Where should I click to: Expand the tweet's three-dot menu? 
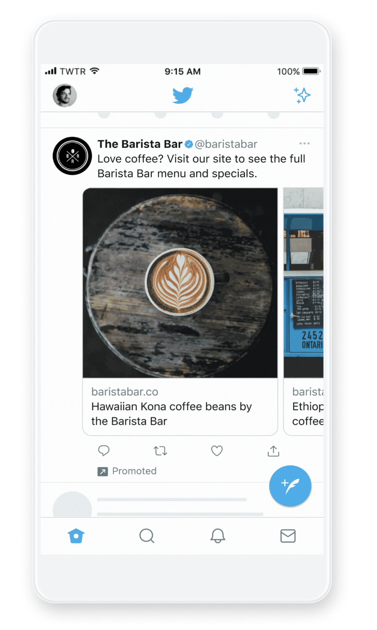(304, 143)
